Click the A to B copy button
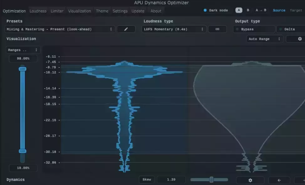This screenshot has height=185, width=305. click(x=261, y=10)
